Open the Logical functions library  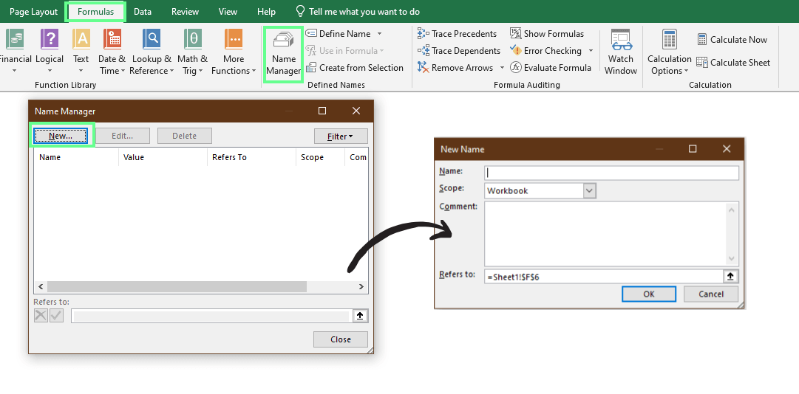click(50, 52)
